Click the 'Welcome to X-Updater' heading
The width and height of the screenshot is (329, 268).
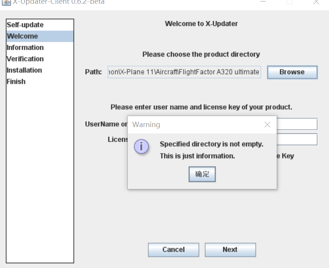pyautogui.click(x=201, y=24)
